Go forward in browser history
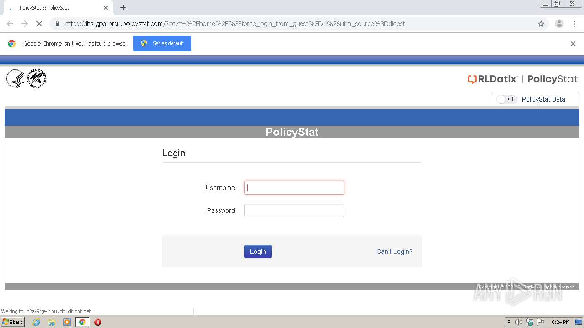The image size is (584, 328). click(25, 24)
